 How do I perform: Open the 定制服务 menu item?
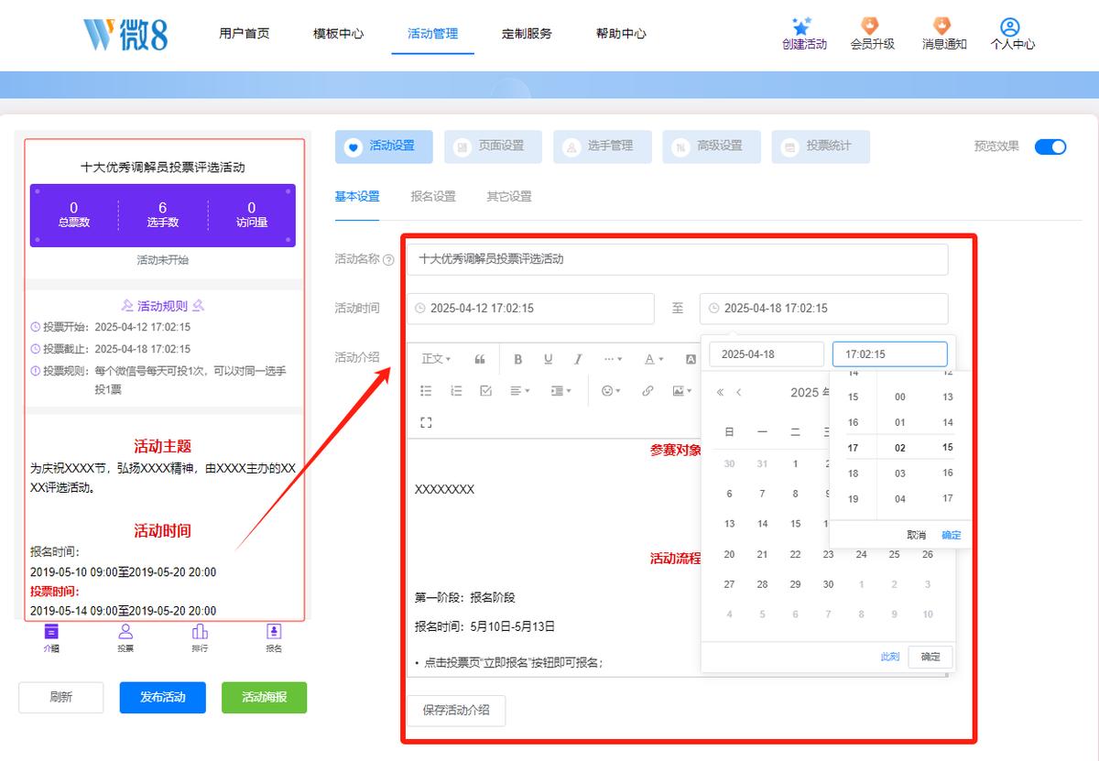tap(527, 33)
